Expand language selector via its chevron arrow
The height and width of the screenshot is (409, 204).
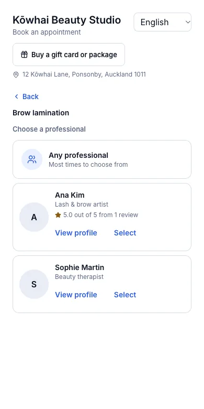188,22
